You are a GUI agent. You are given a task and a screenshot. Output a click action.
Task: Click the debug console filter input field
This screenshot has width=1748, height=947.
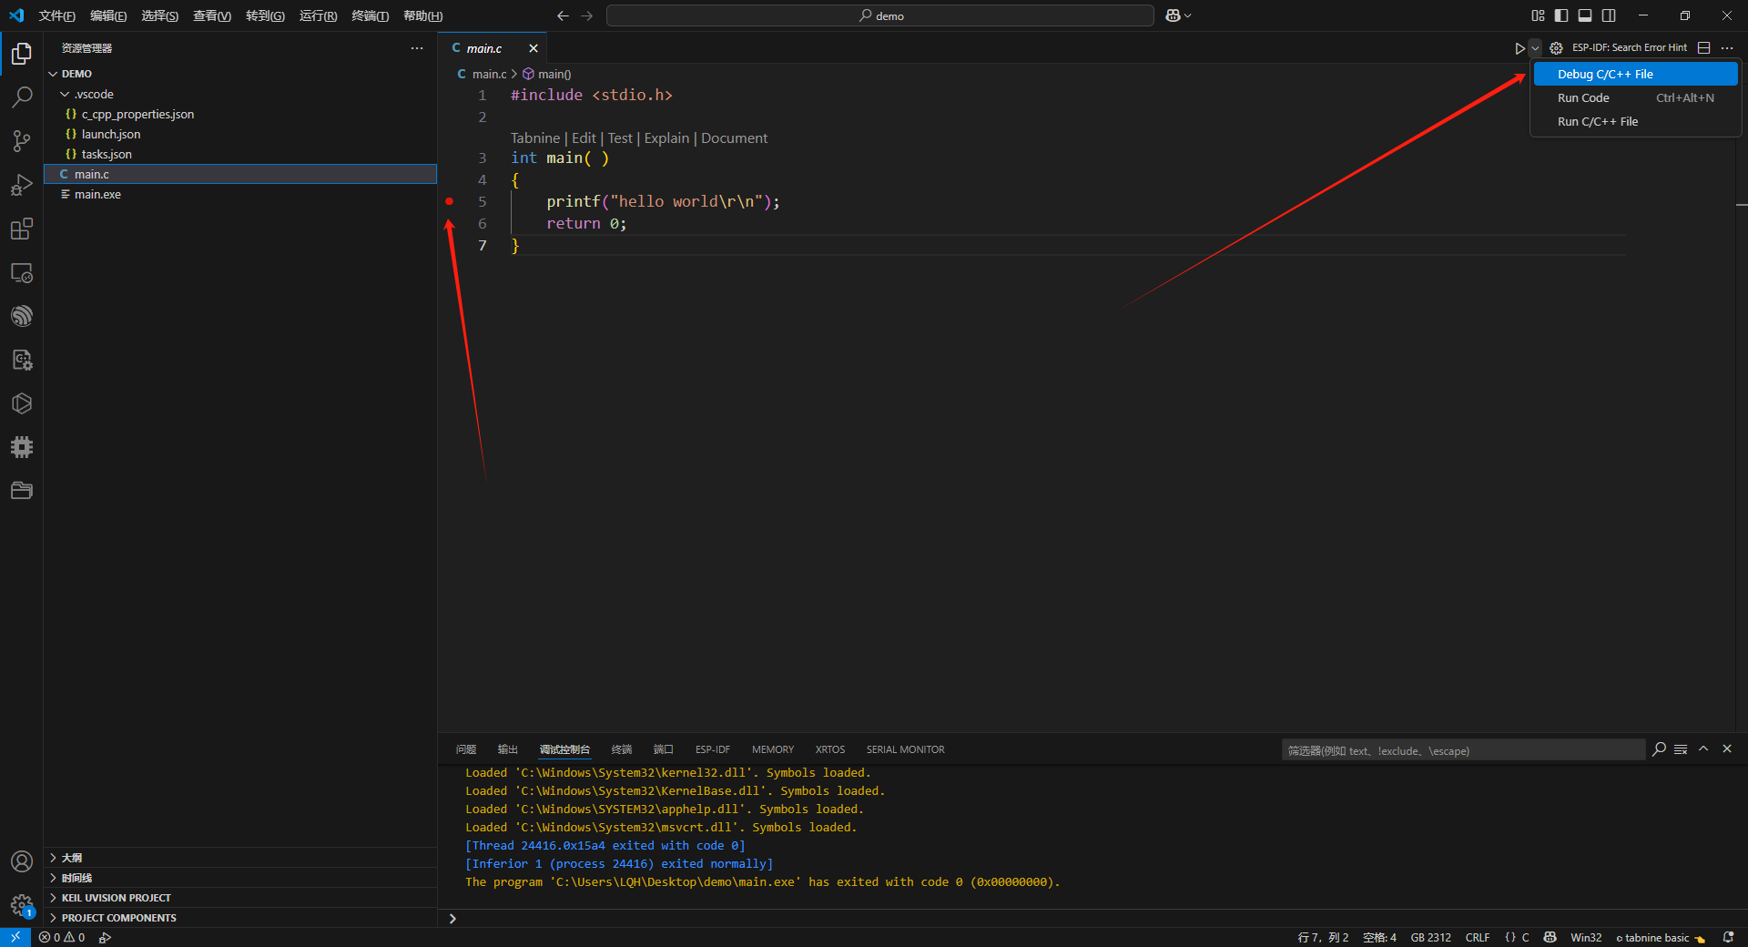(1462, 750)
